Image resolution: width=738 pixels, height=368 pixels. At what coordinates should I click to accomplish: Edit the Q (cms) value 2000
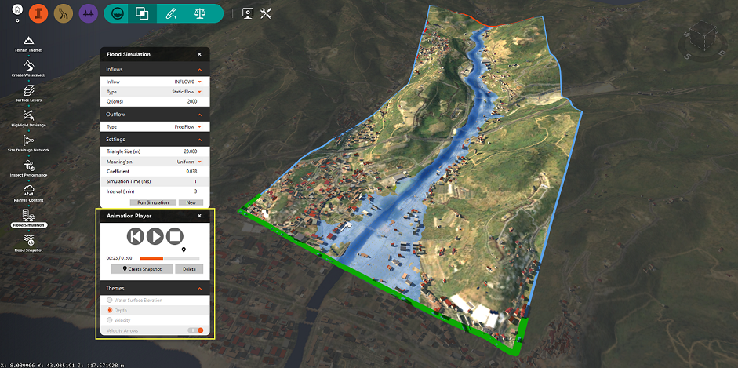tap(191, 102)
